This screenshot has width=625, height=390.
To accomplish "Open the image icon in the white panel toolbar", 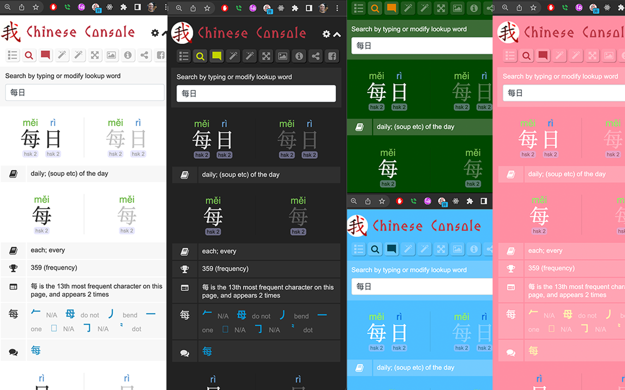I will [111, 56].
